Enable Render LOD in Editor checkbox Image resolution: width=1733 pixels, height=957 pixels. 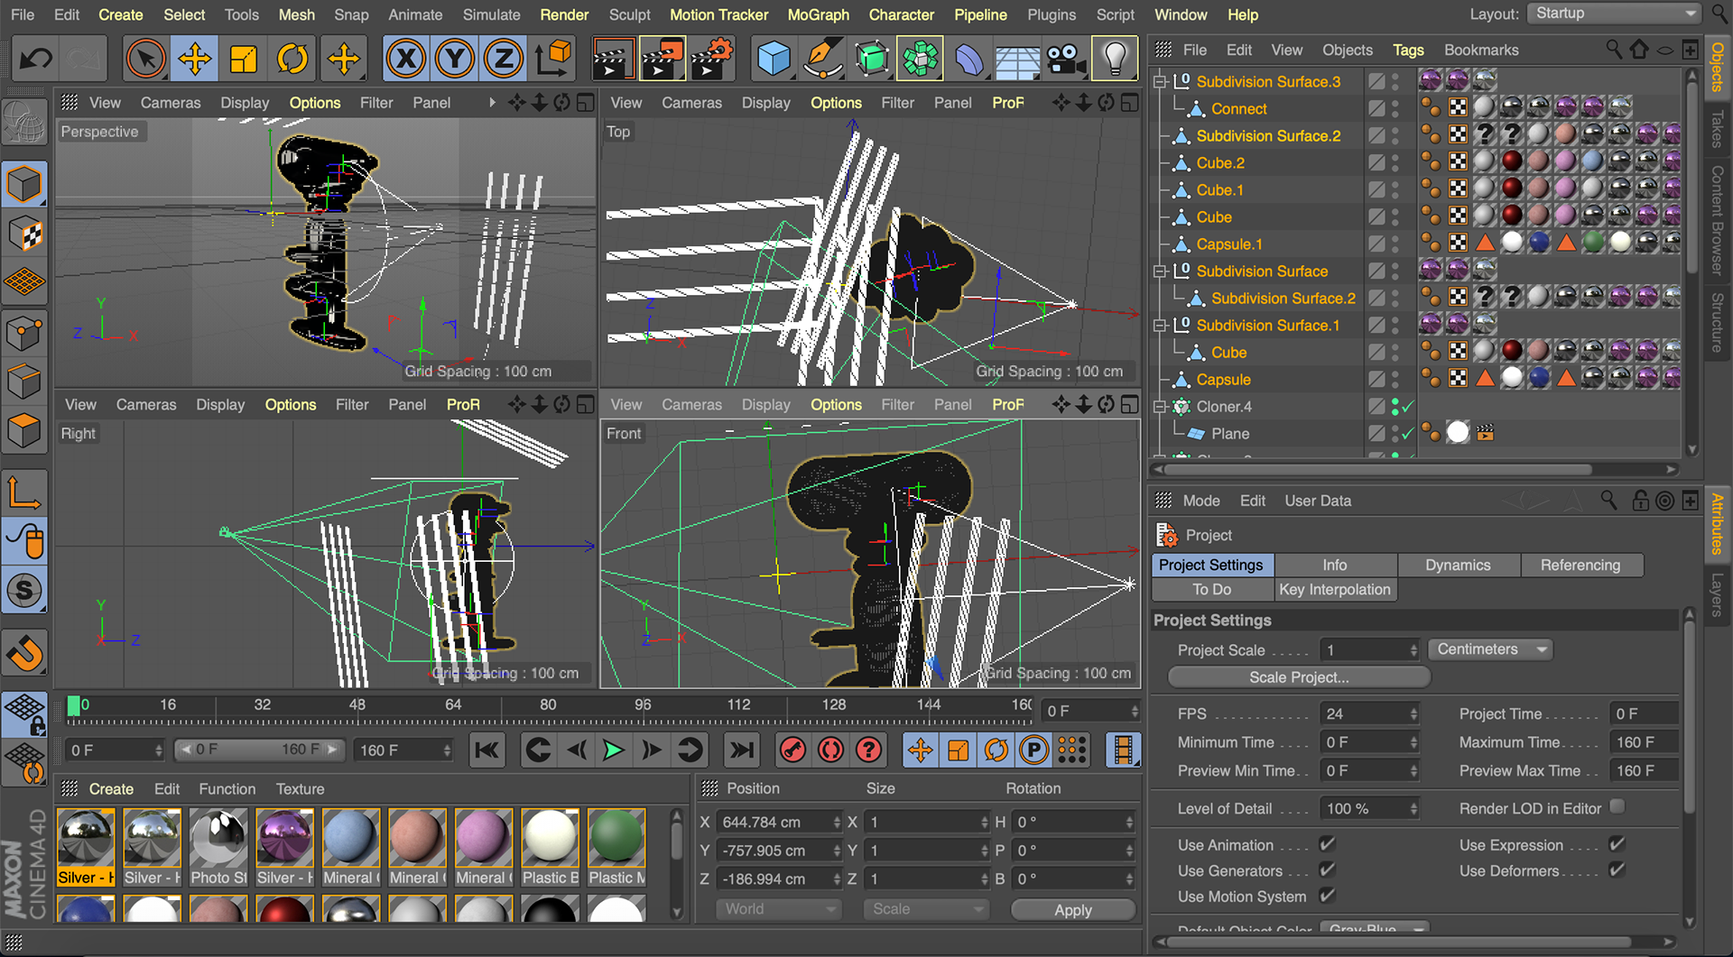click(x=1617, y=807)
